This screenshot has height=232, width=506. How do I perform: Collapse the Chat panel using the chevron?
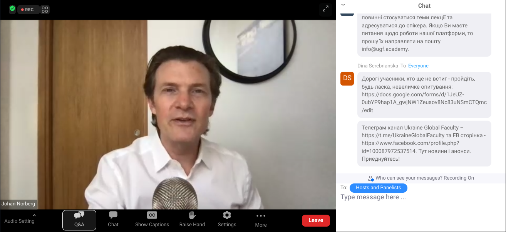(343, 5)
